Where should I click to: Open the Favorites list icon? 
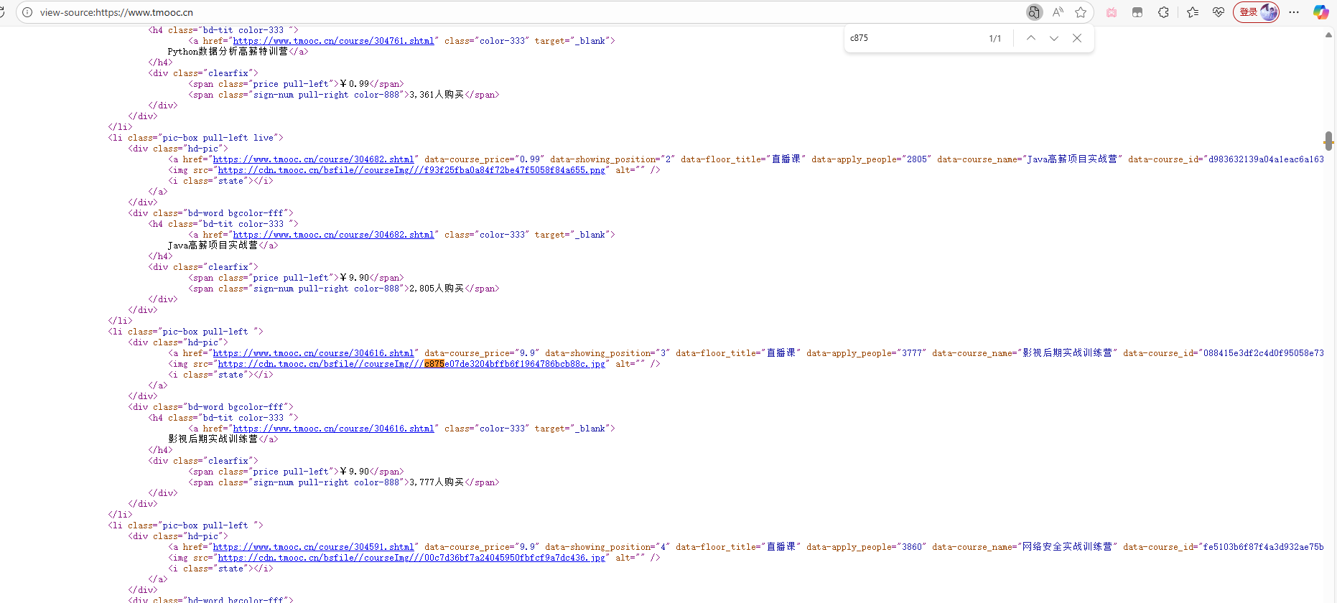1193,12
